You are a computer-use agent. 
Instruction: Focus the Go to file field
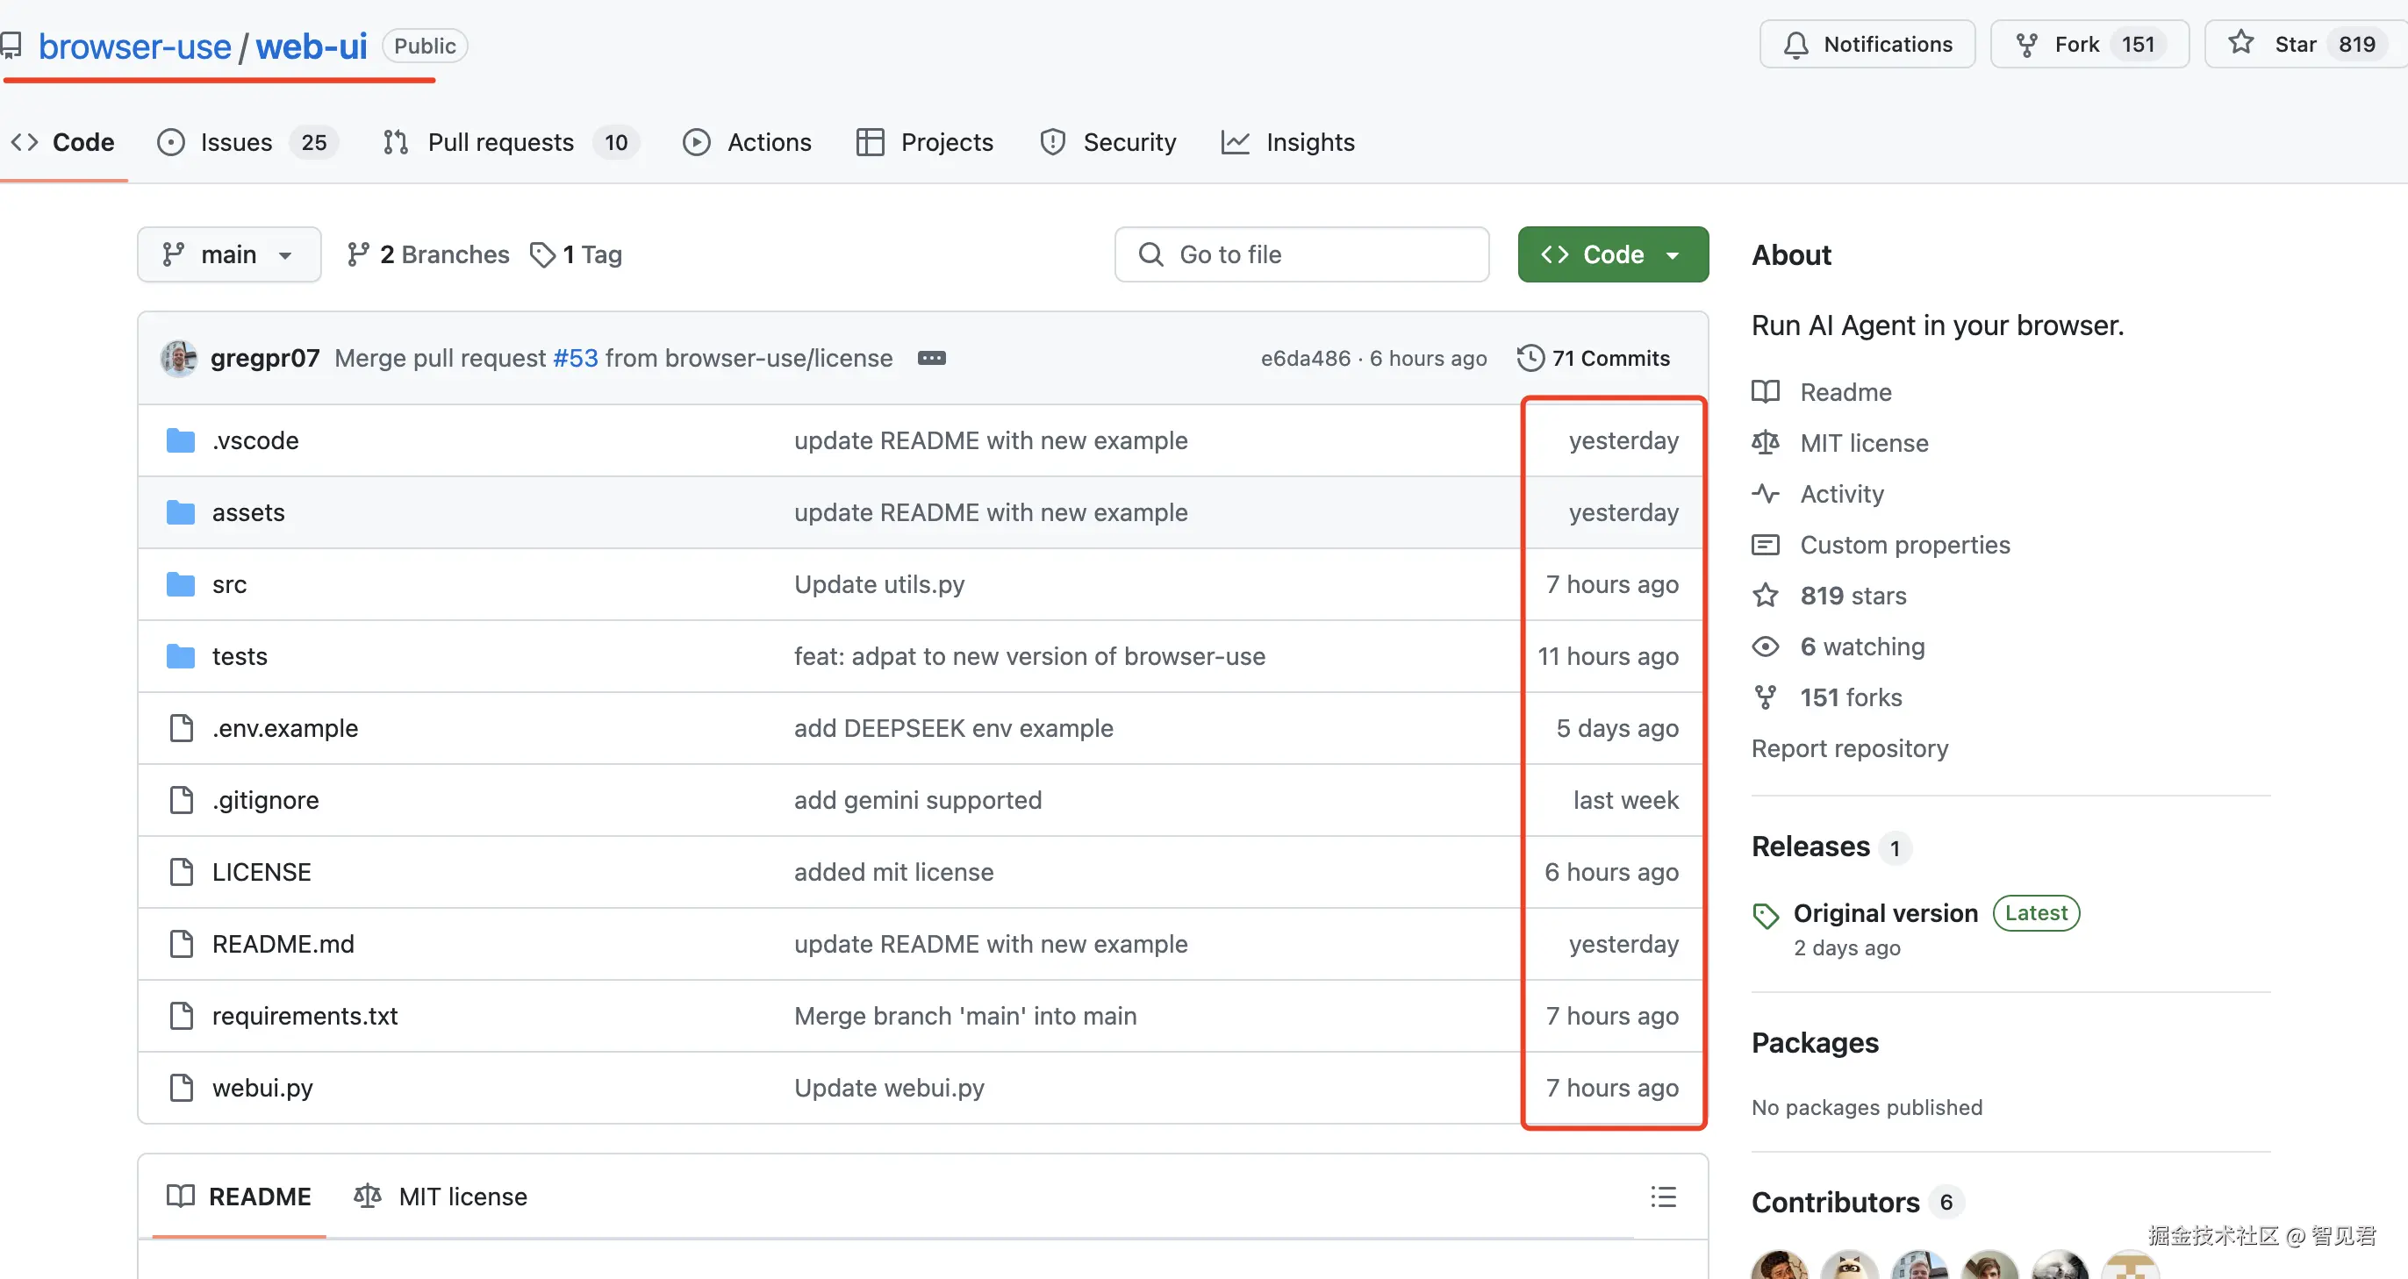click(x=1301, y=255)
